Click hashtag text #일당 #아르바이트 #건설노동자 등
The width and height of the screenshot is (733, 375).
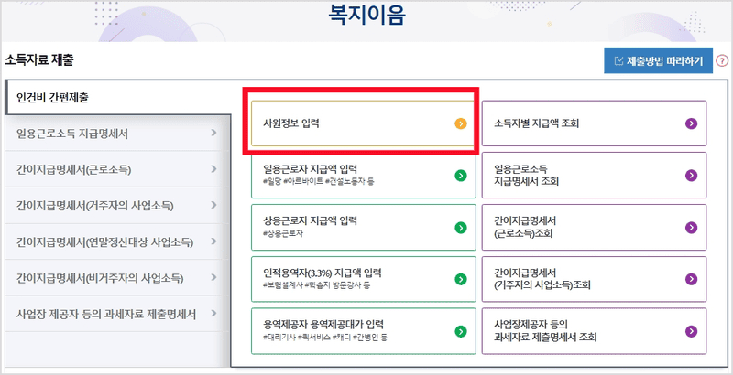318,181
